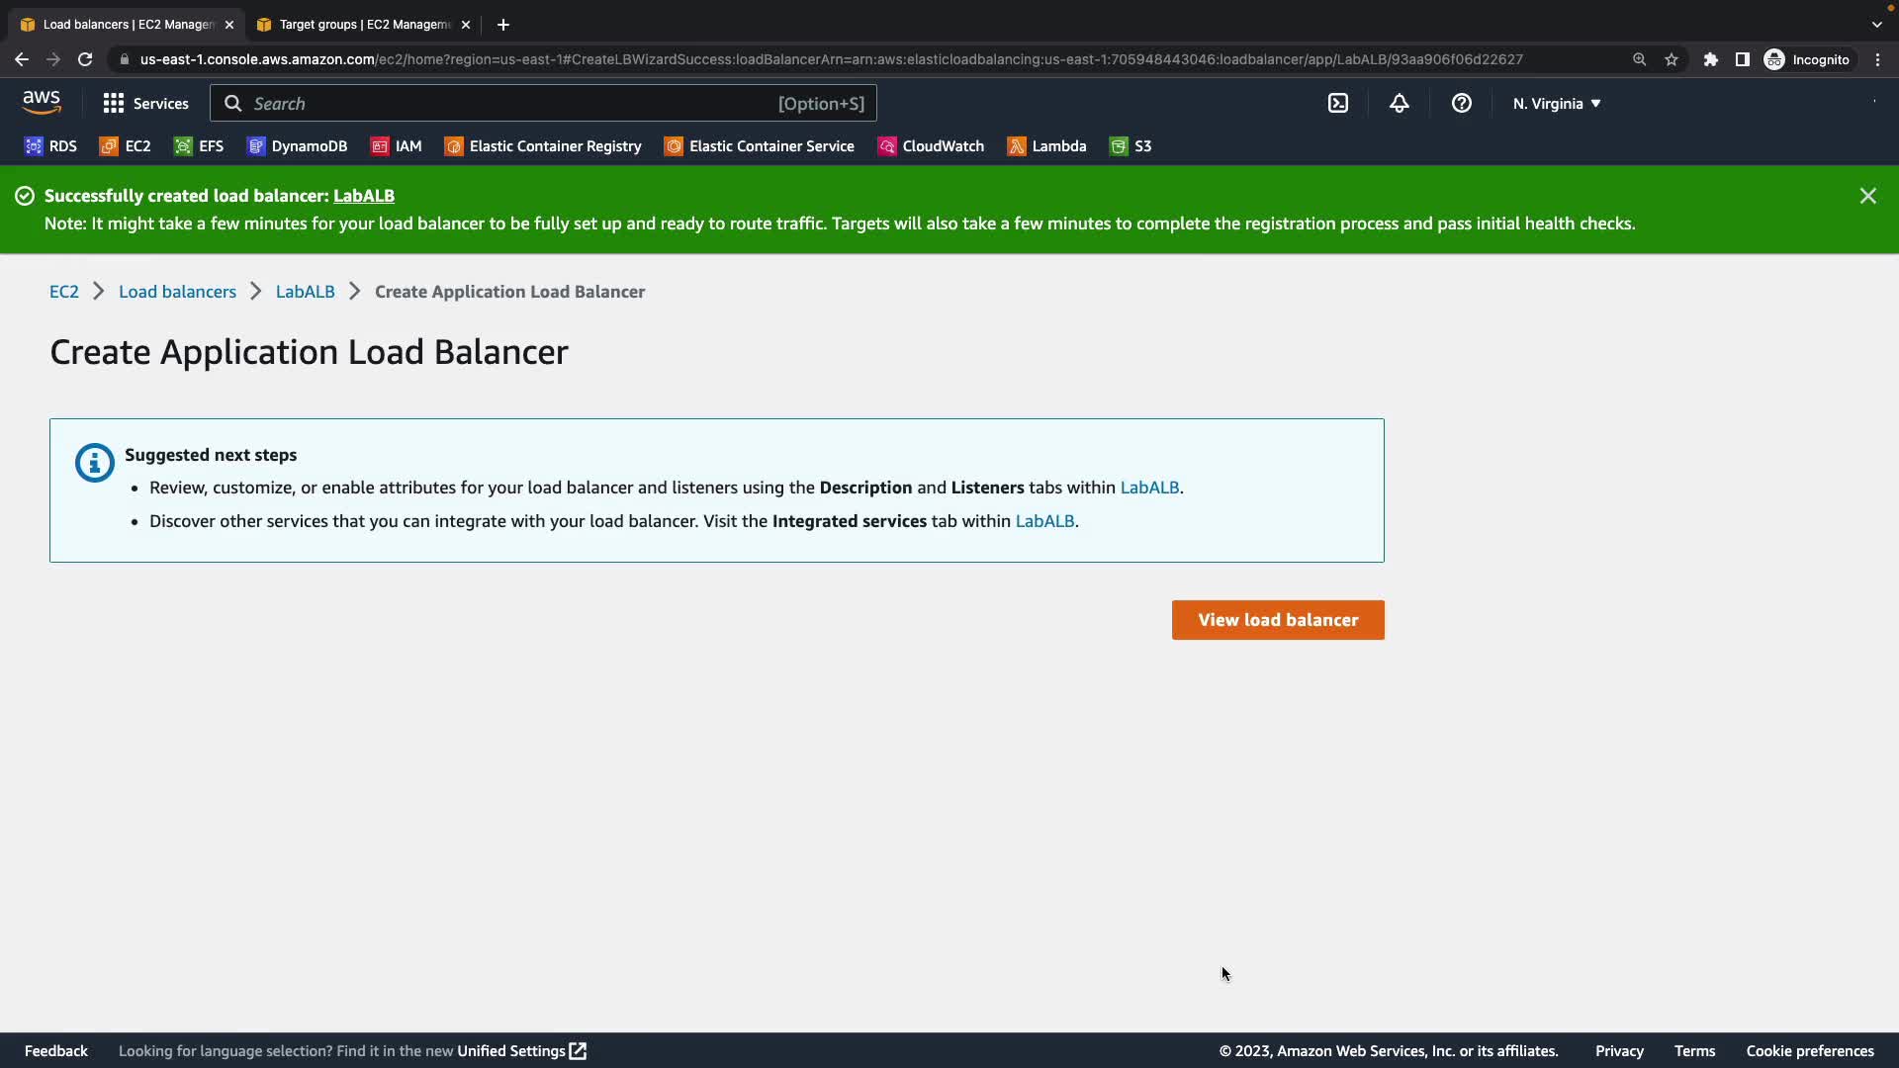Screen dimensions: 1899x1068
Task: Open the notifications bell
Action: 1399,103
